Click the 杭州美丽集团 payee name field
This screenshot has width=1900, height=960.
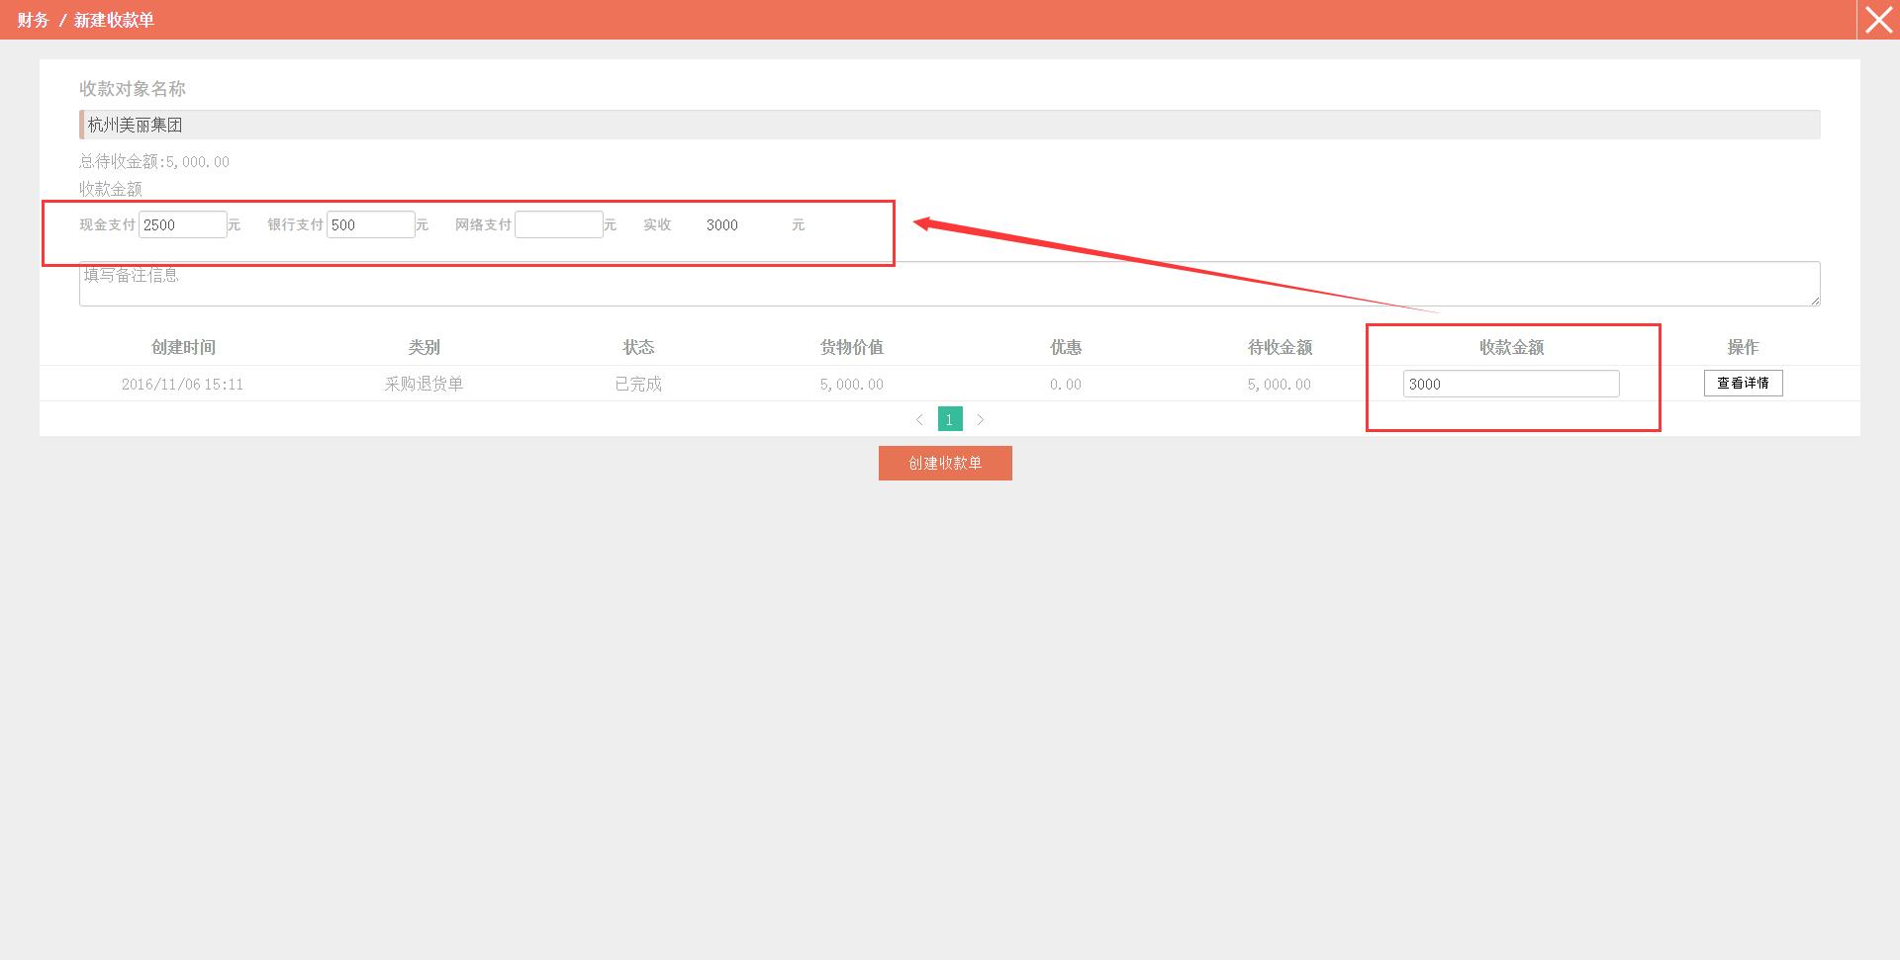click(948, 125)
